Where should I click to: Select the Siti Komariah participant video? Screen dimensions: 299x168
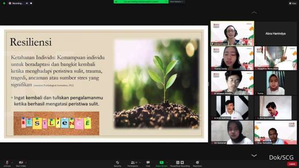[x=232, y=133]
